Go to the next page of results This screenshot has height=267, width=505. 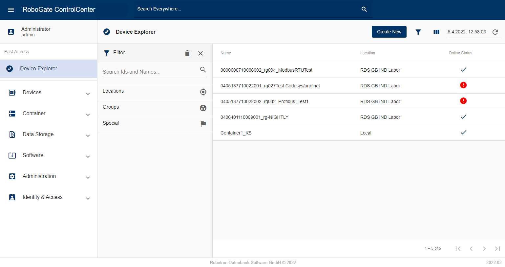tap(484, 249)
